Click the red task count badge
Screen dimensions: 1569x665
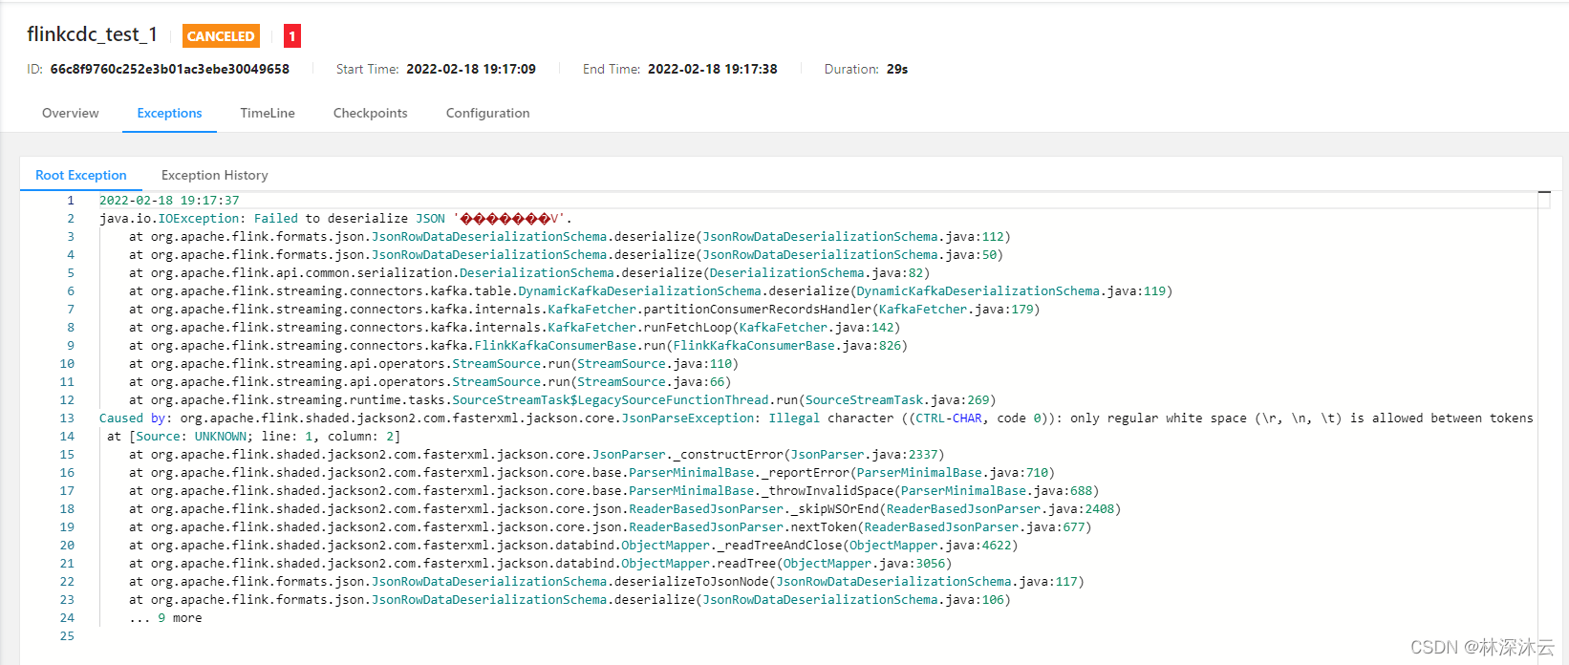(292, 36)
